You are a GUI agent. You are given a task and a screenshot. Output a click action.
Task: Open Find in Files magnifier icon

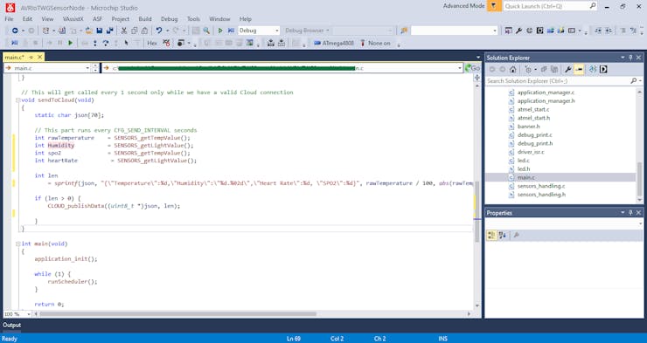click(x=206, y=31)
